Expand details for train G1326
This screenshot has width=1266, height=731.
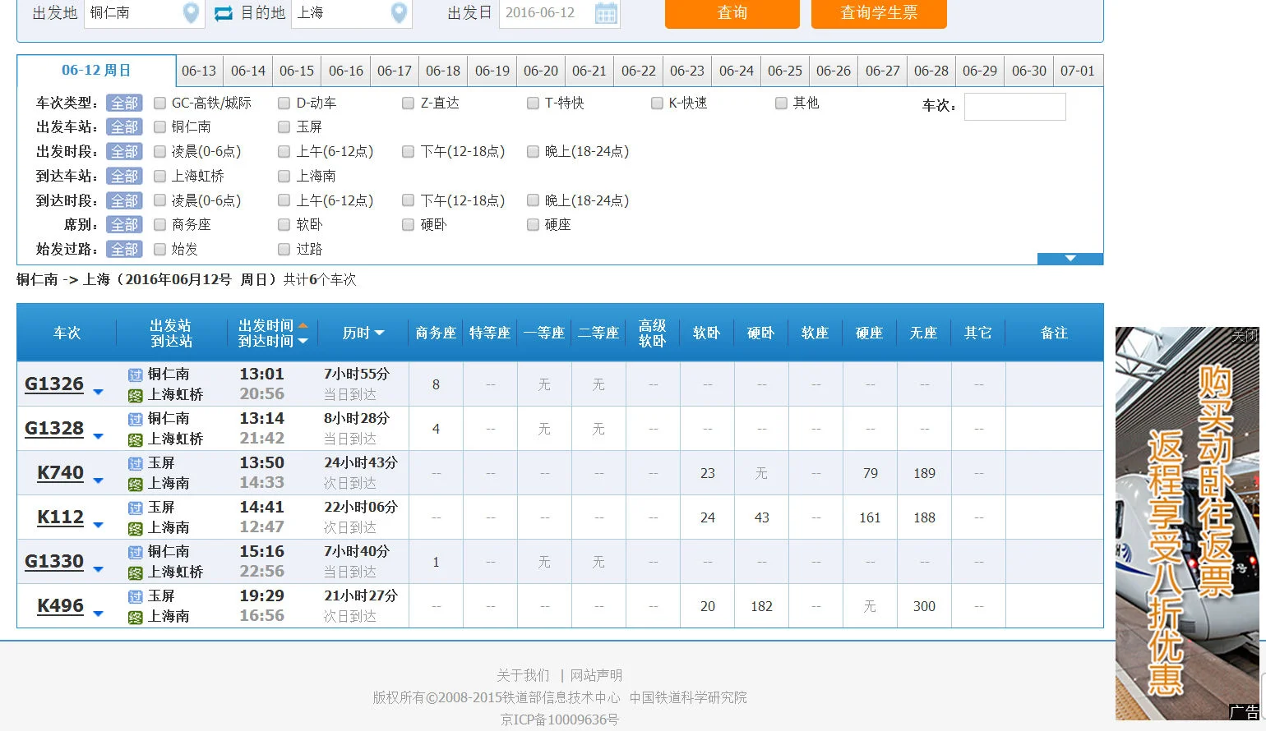(x=98, y=393)
